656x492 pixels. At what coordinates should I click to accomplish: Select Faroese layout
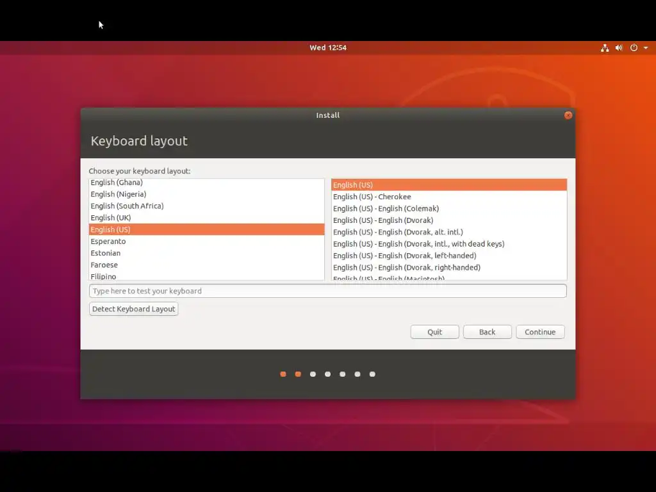point(207,265)
